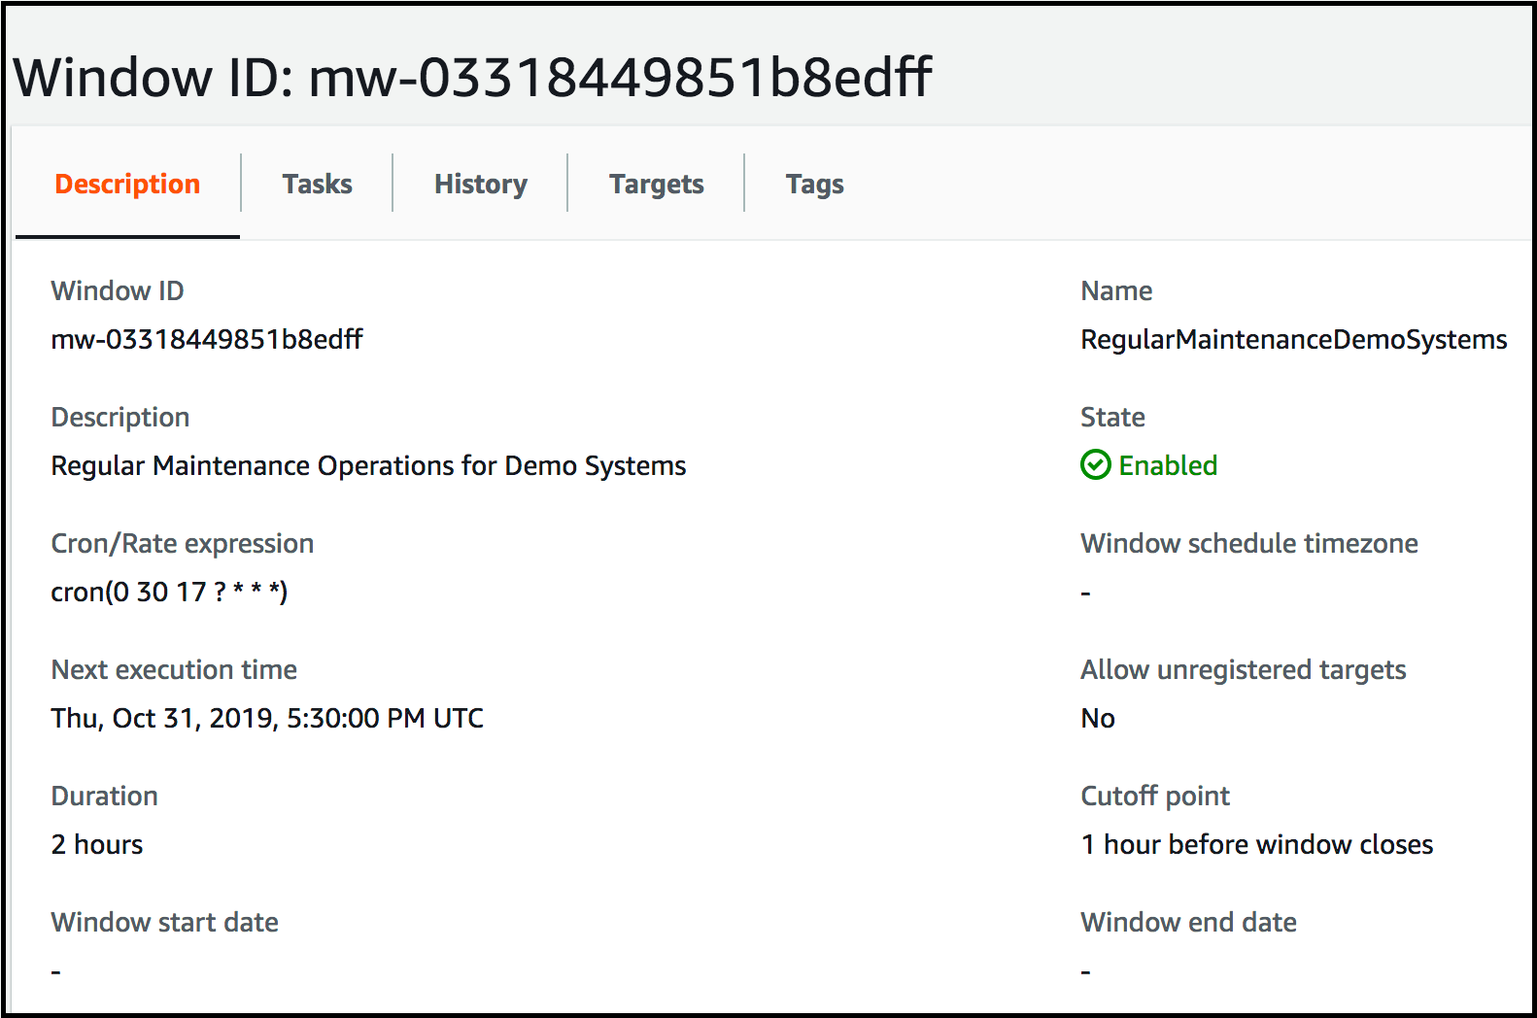Screen dimensions: 1537x1018
Task: Click the Window schedule timezone label
Action: point(1248,543)
